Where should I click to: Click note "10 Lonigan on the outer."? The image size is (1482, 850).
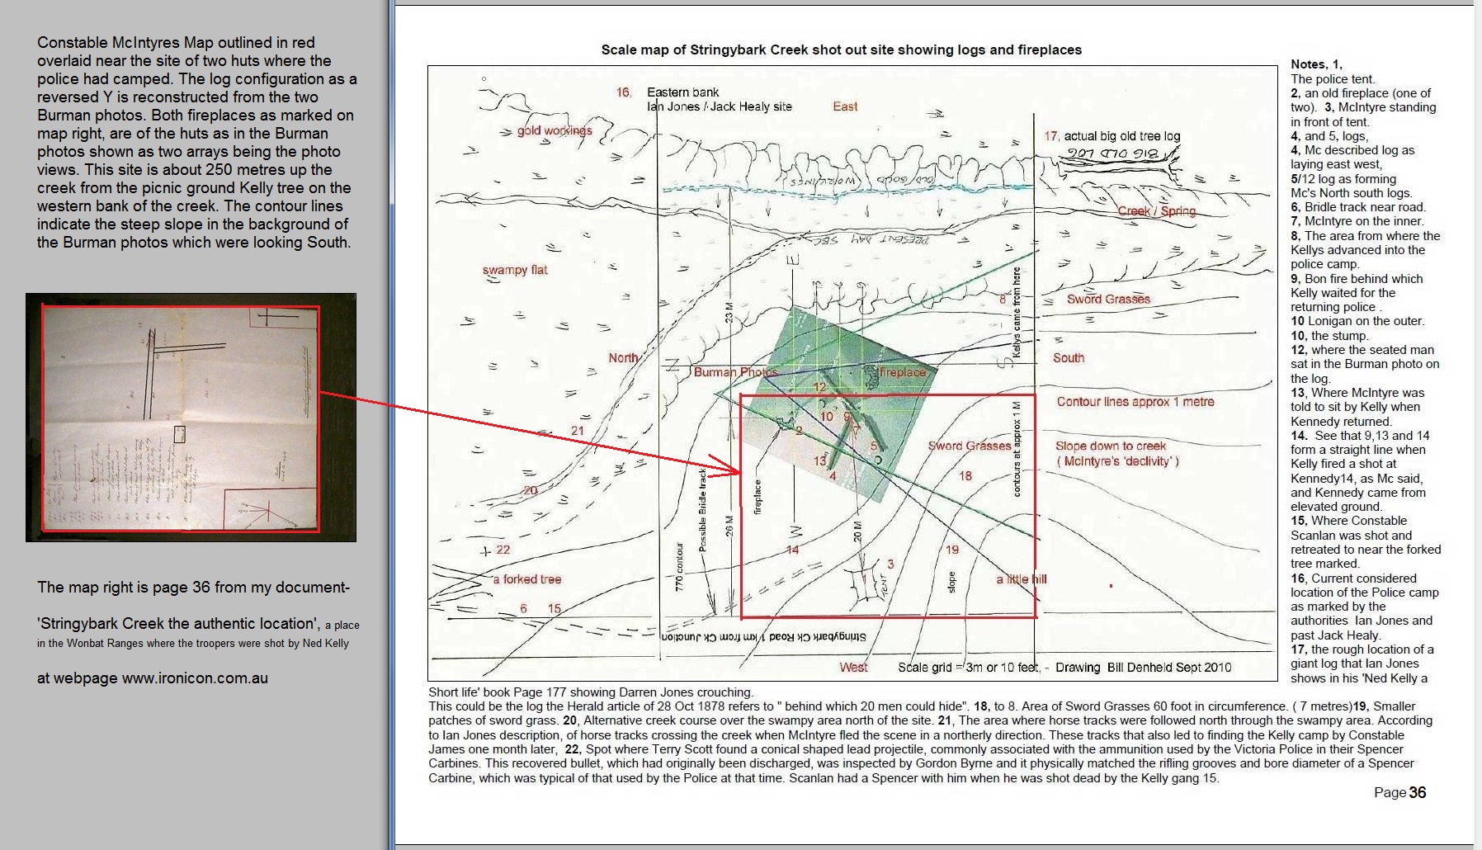click(1357, 321)
